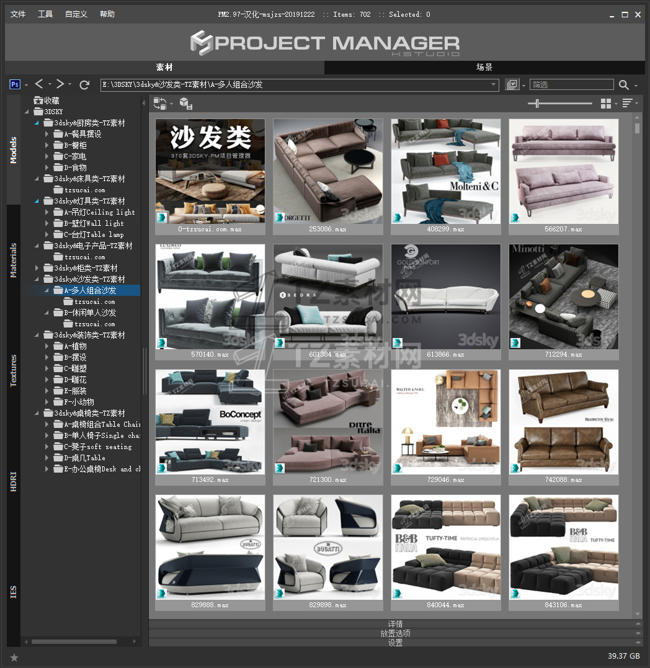Refresh the current folder listing
Screen dimensions: 650x668
(84, 85)
